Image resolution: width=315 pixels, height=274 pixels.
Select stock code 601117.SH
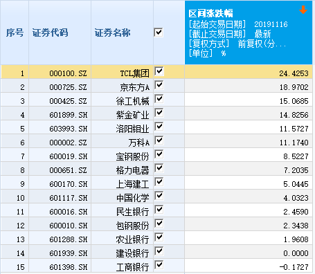pos(68,198)
